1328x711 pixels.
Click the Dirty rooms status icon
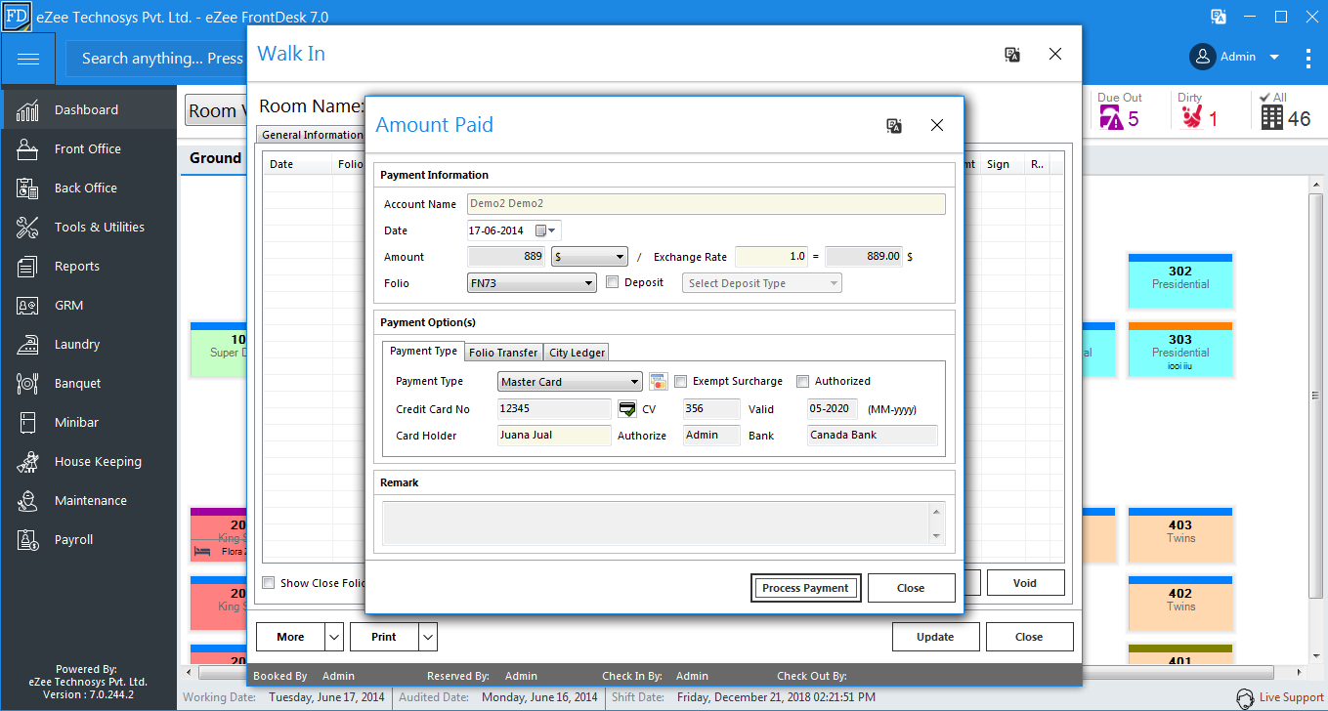point(1191,118)
